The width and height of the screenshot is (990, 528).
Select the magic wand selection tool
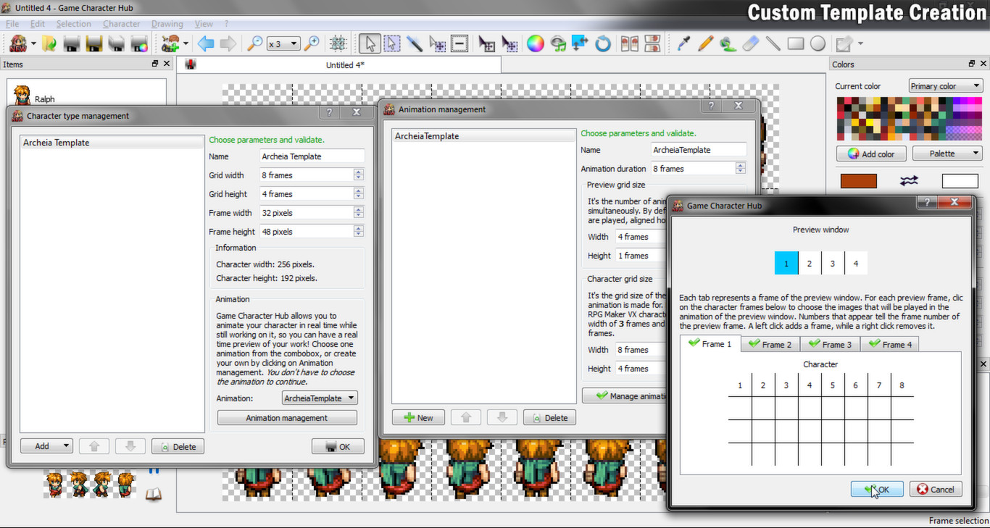[415, 43]
